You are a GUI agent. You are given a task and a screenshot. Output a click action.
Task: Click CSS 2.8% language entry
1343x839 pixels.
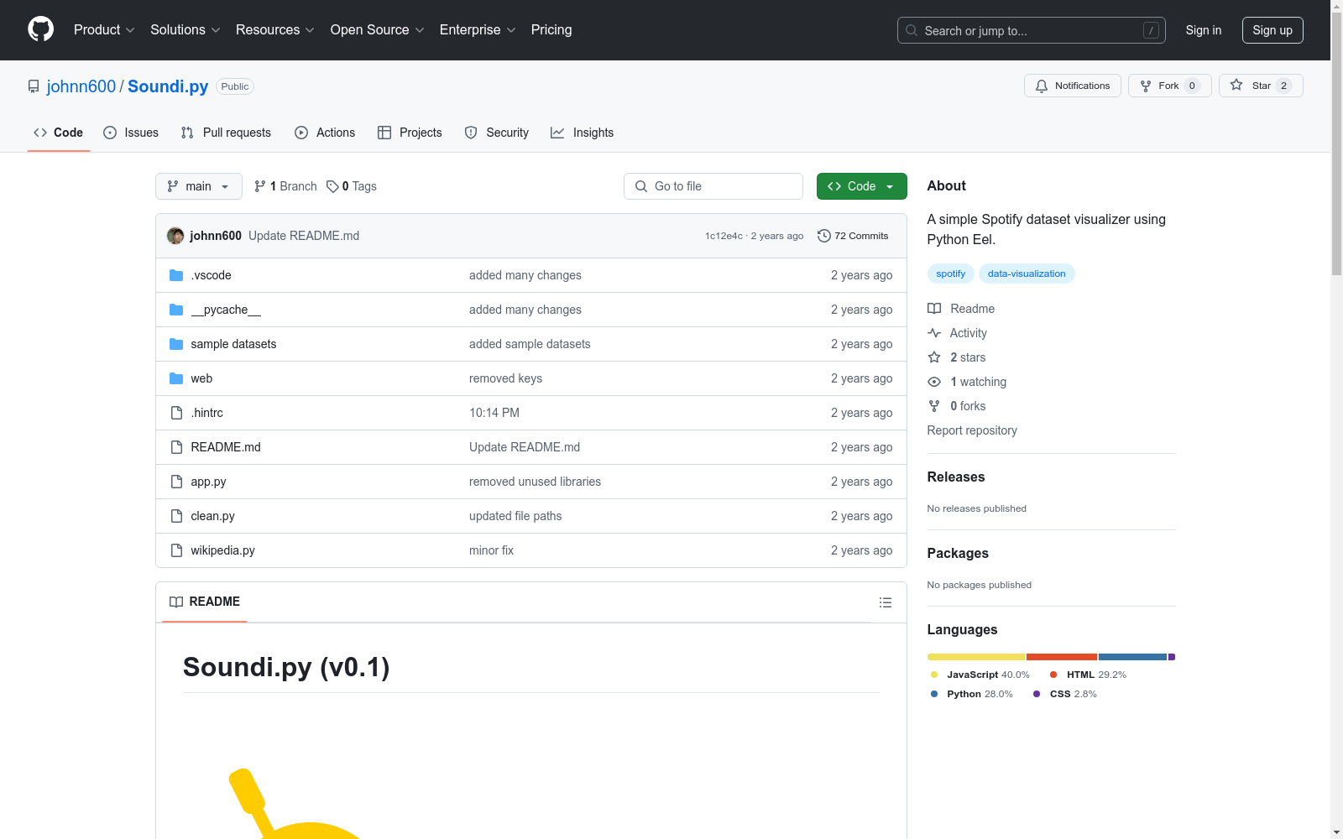(1065, 694)
